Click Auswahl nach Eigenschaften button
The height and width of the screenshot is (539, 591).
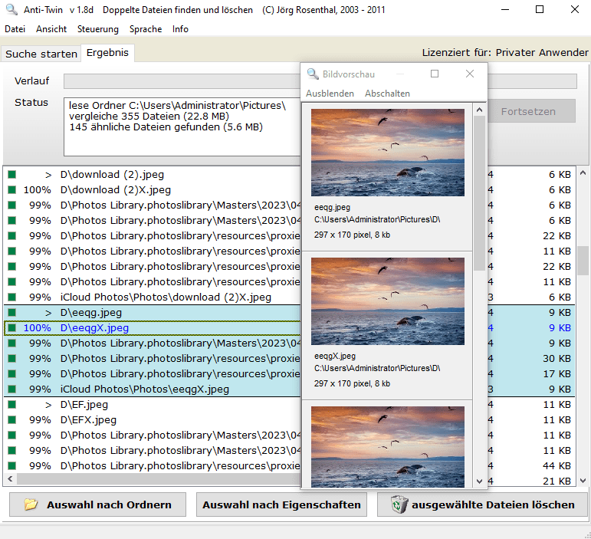[x=281, y=504]
